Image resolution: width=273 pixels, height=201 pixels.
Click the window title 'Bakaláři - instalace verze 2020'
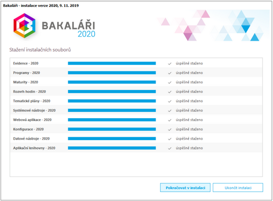click(x=31, y=6)
